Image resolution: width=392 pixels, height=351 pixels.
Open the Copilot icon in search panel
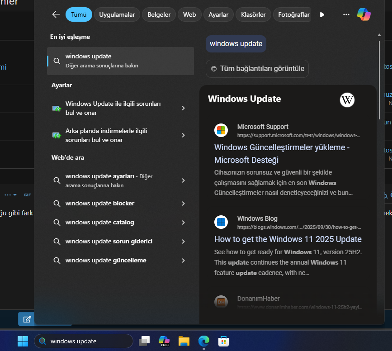click(x=364, y=14)
